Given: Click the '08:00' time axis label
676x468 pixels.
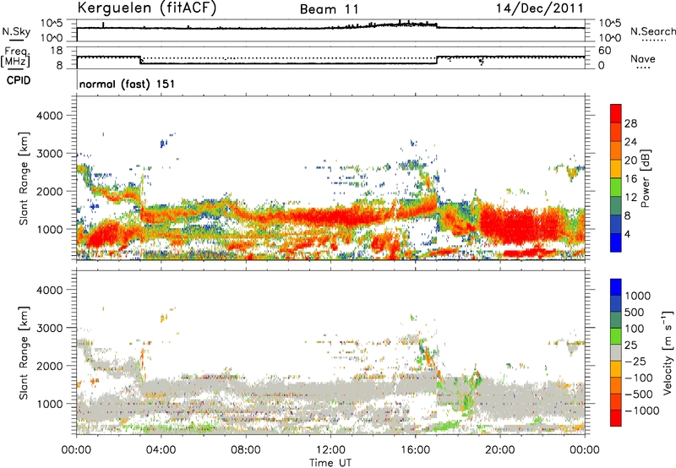Looking at the screenshot, I should (245, 450).
